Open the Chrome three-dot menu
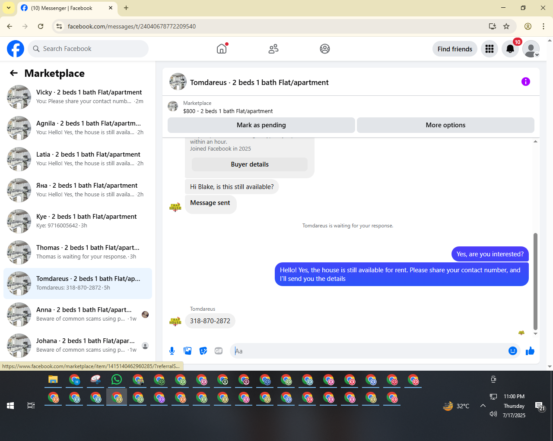This screenshot has height=441, width=553. [x=543, y=26]
